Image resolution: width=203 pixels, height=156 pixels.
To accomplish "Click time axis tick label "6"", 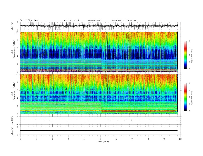I will (116, 139).
